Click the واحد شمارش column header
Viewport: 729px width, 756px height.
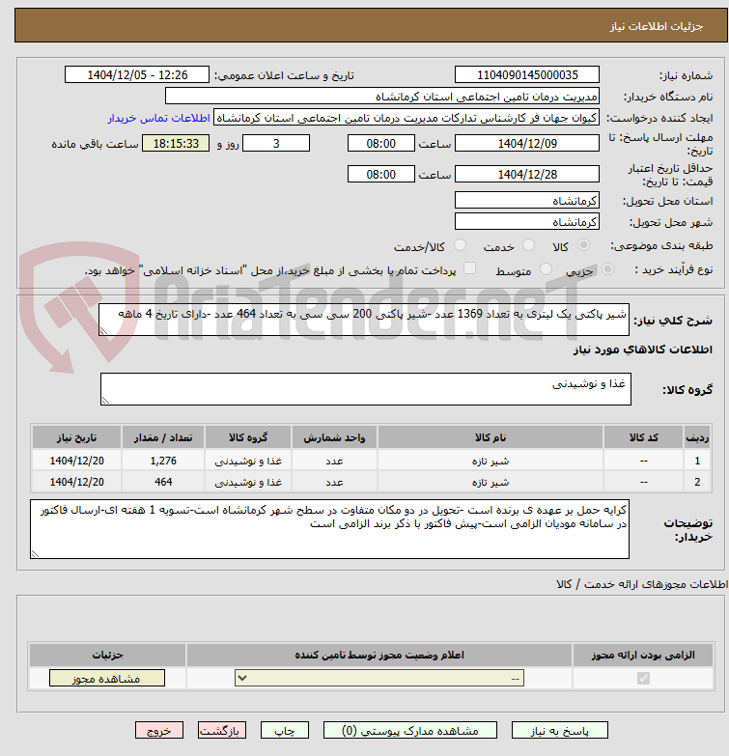(334, 437)
